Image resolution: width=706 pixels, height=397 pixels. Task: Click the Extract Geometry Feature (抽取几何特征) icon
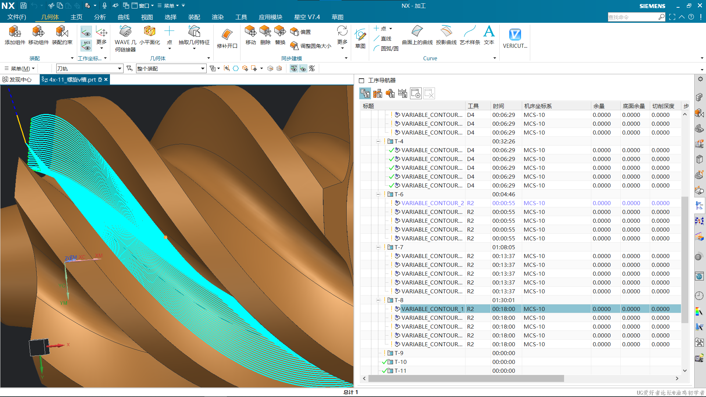(x=194, y=31)
